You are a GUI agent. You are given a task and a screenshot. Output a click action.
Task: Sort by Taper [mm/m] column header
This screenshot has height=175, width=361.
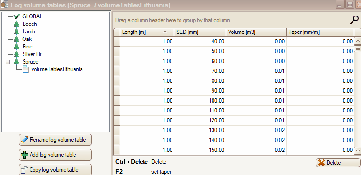(x=320, y=32)
